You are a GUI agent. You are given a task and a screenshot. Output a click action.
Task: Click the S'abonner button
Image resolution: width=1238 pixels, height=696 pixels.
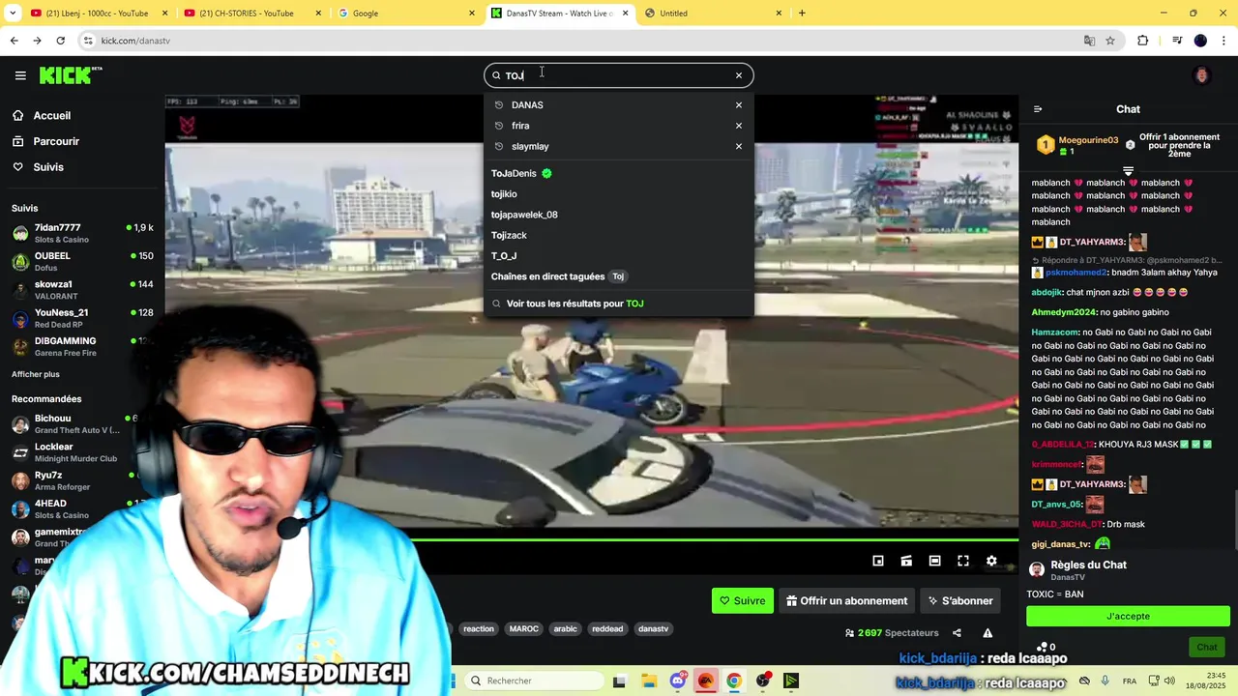[x=960, y=600]
